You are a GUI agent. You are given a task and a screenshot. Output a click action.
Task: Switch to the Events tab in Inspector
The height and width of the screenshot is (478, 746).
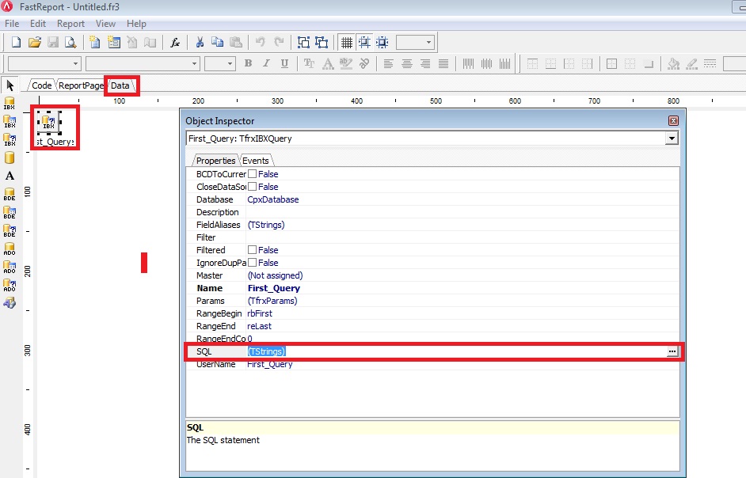pos(255,161)
